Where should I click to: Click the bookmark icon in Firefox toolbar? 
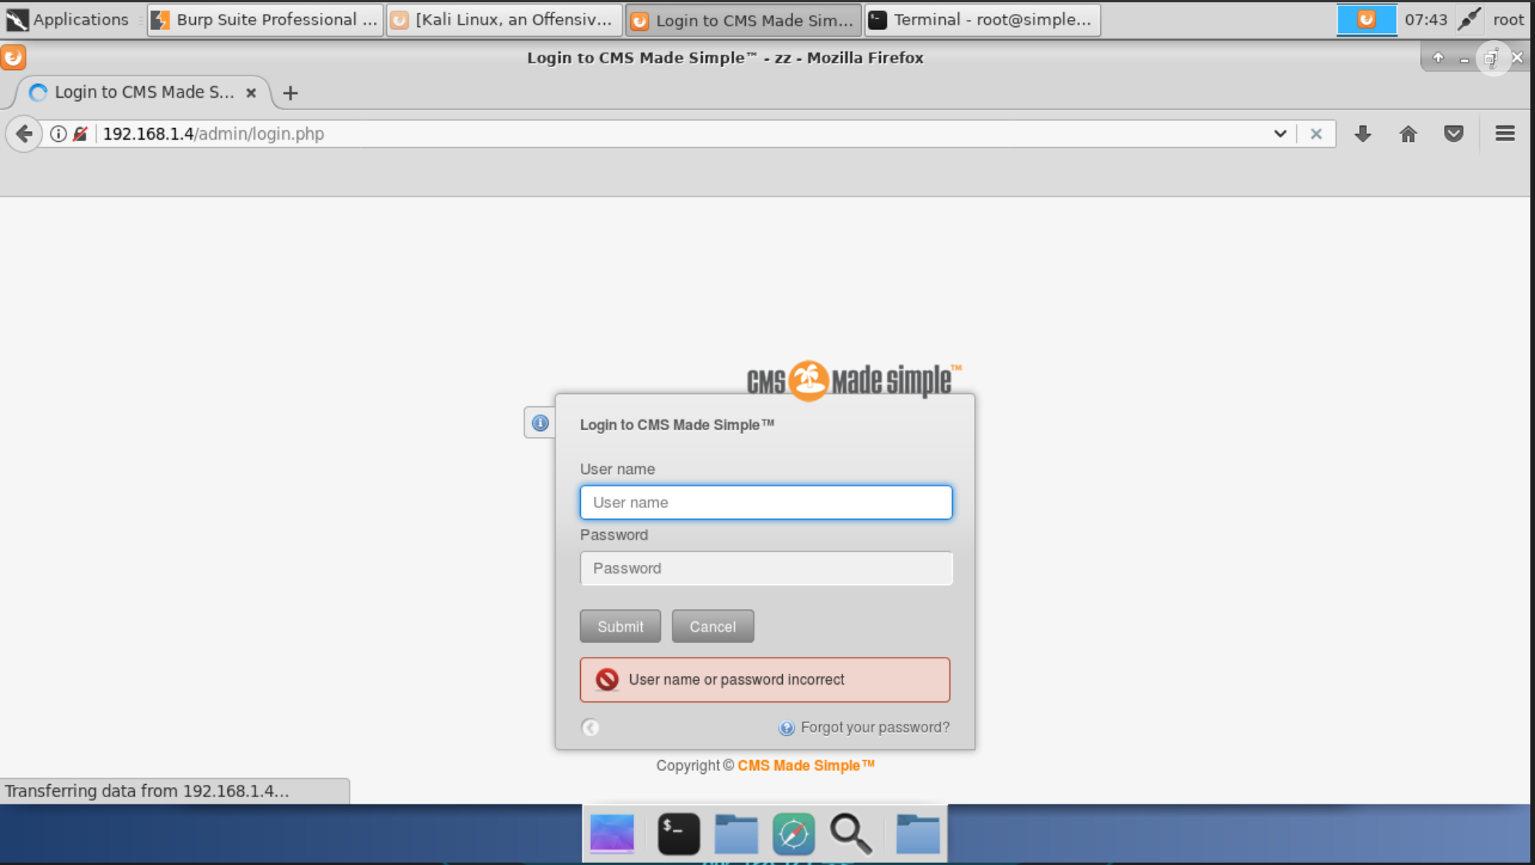1452,134
